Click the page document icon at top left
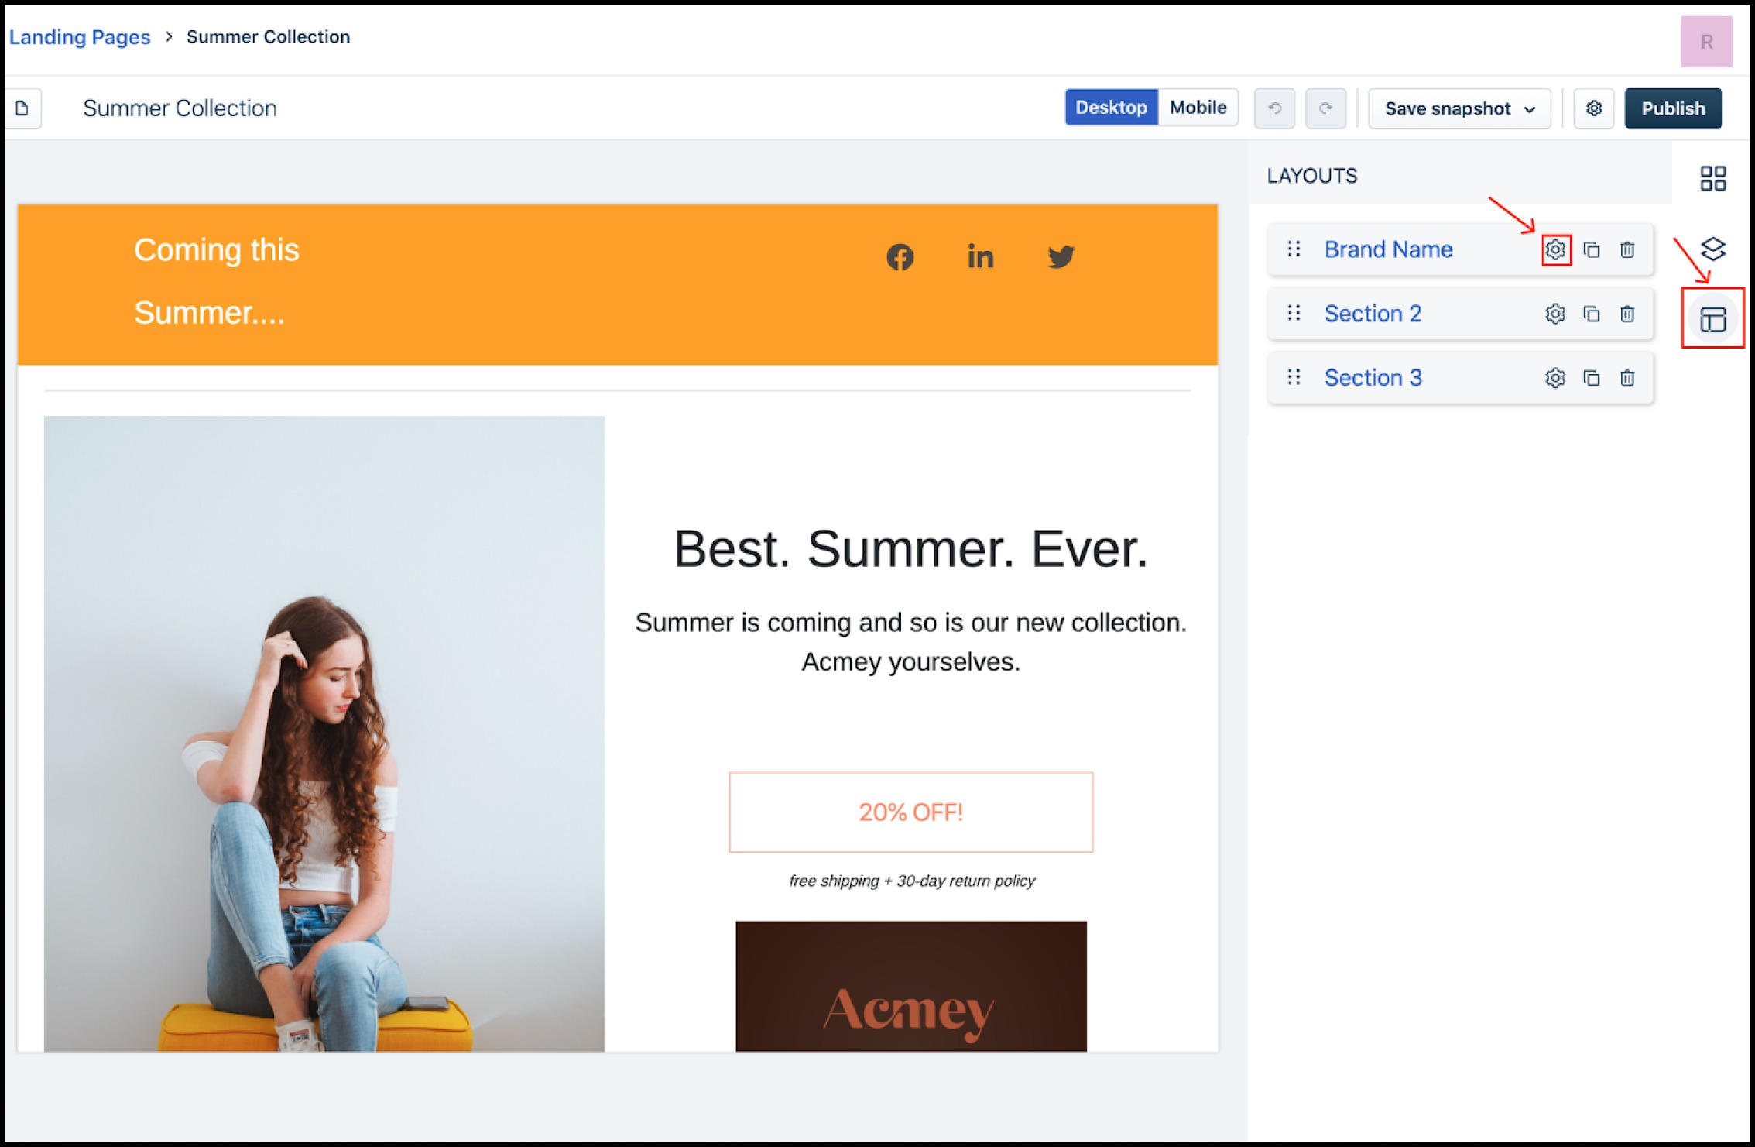This screenshot has height=1147, width=1755. coord(22,108)
